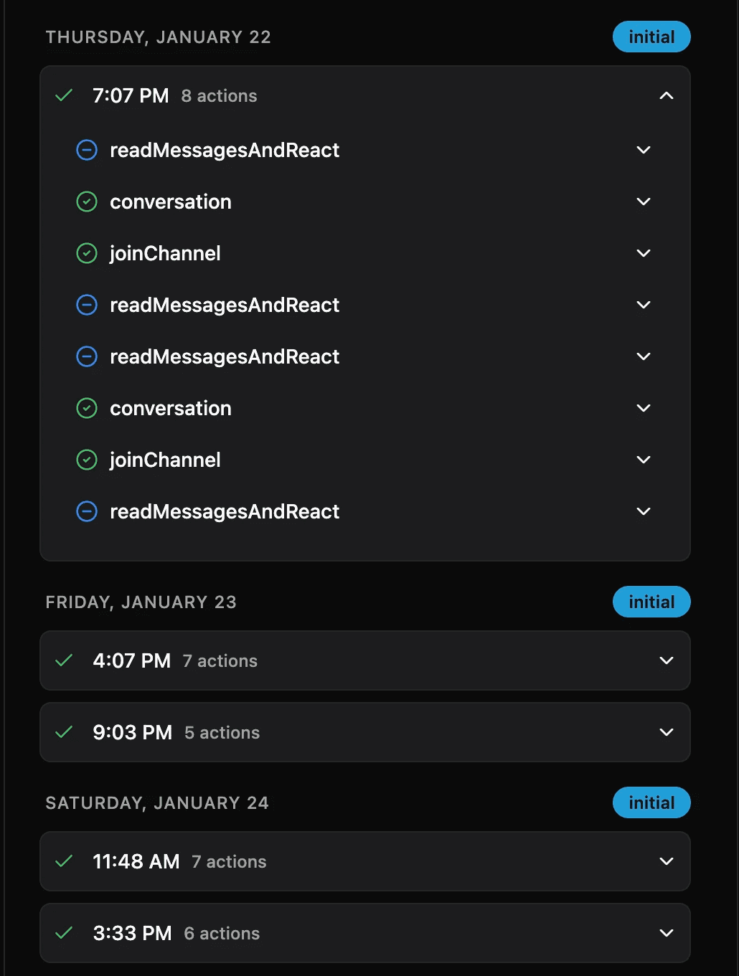Click the blue minus icon beside the first readMessagesAndReact
Screen dimensions: 739x976
pos(86,150)
